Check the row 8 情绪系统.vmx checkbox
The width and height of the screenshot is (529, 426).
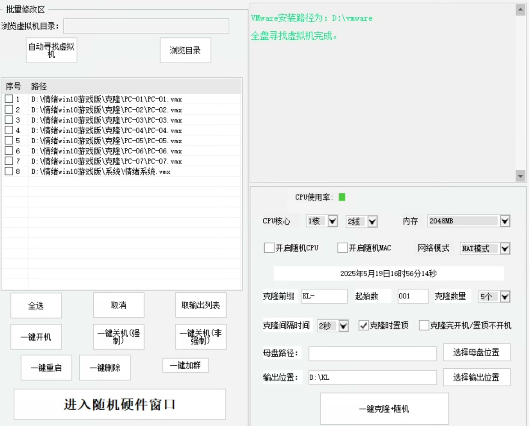point(9,171)
